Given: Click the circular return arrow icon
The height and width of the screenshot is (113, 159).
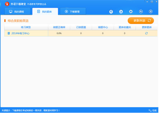Looking at the screenshot, I should point(141,12).
